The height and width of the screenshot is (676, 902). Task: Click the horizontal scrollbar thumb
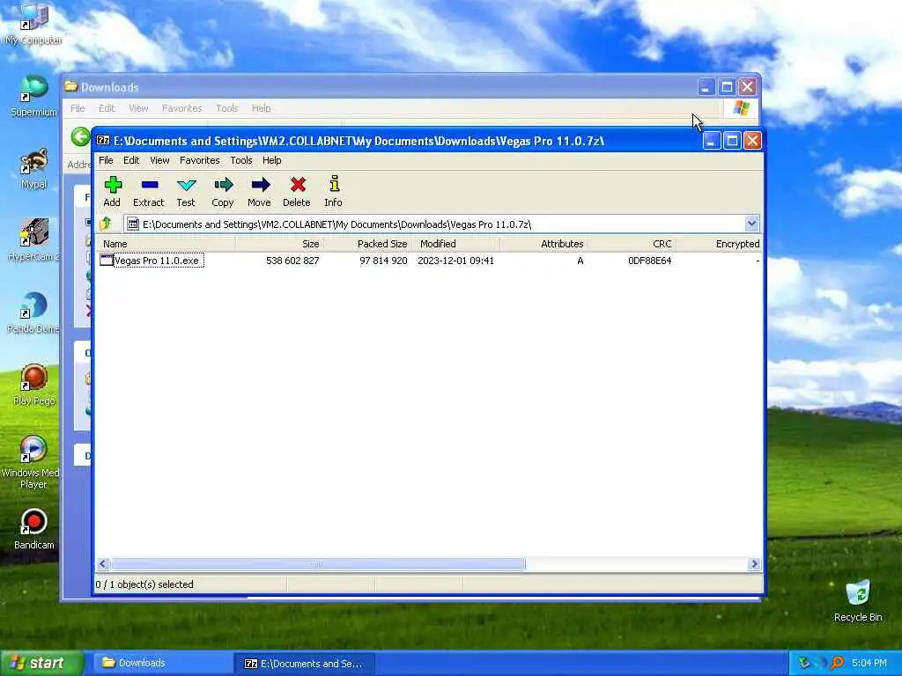(x=318, y=564)
